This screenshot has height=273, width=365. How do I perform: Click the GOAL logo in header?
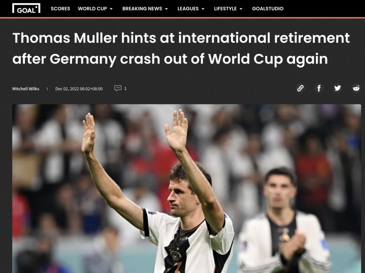coord(26,8)
